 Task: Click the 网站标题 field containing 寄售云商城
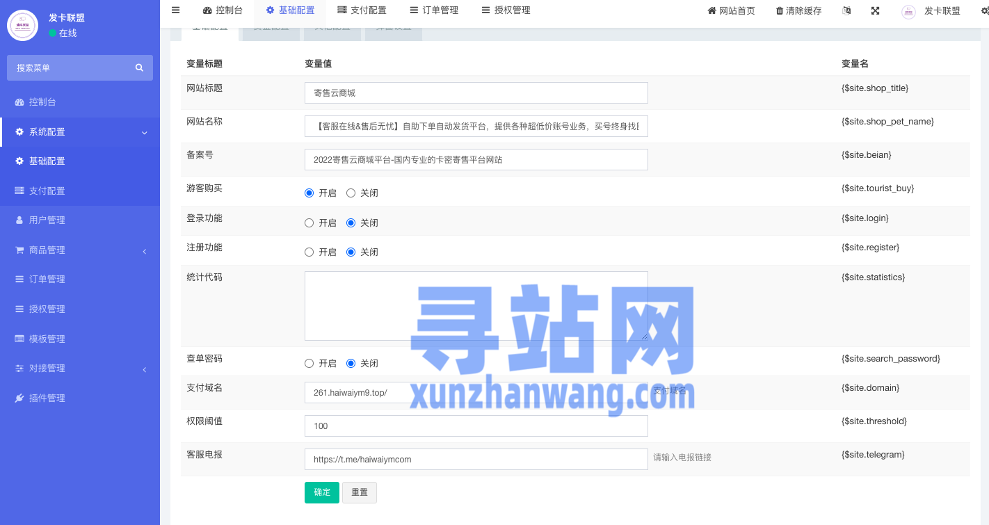click(476, 92)
